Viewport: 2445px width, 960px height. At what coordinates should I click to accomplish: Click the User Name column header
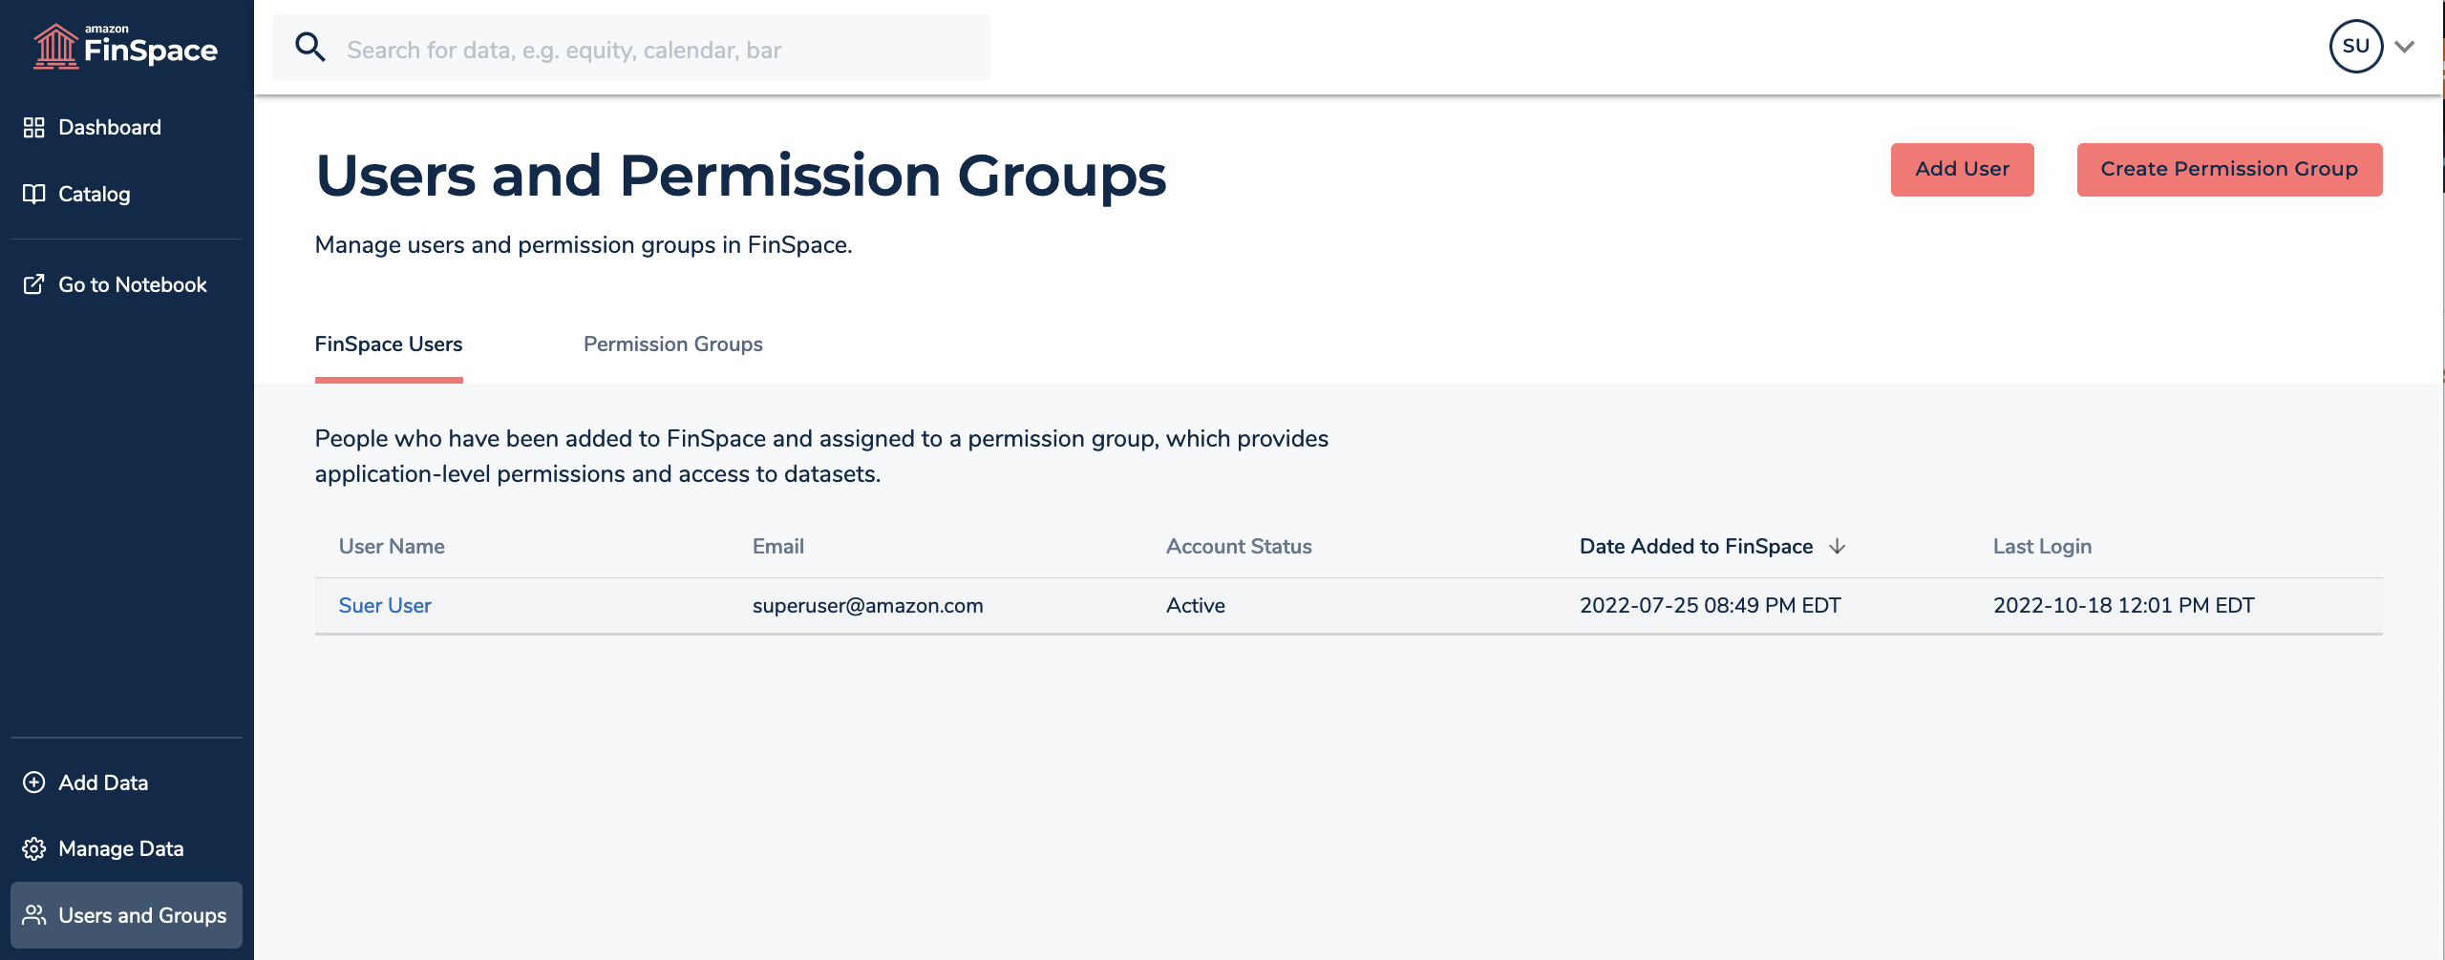392,546
